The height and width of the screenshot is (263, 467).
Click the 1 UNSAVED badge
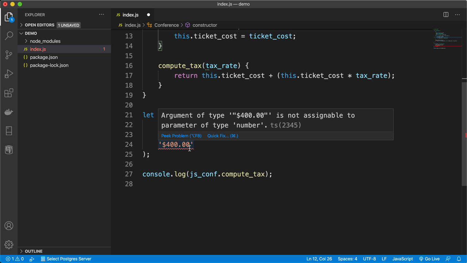tap(69, 25)
